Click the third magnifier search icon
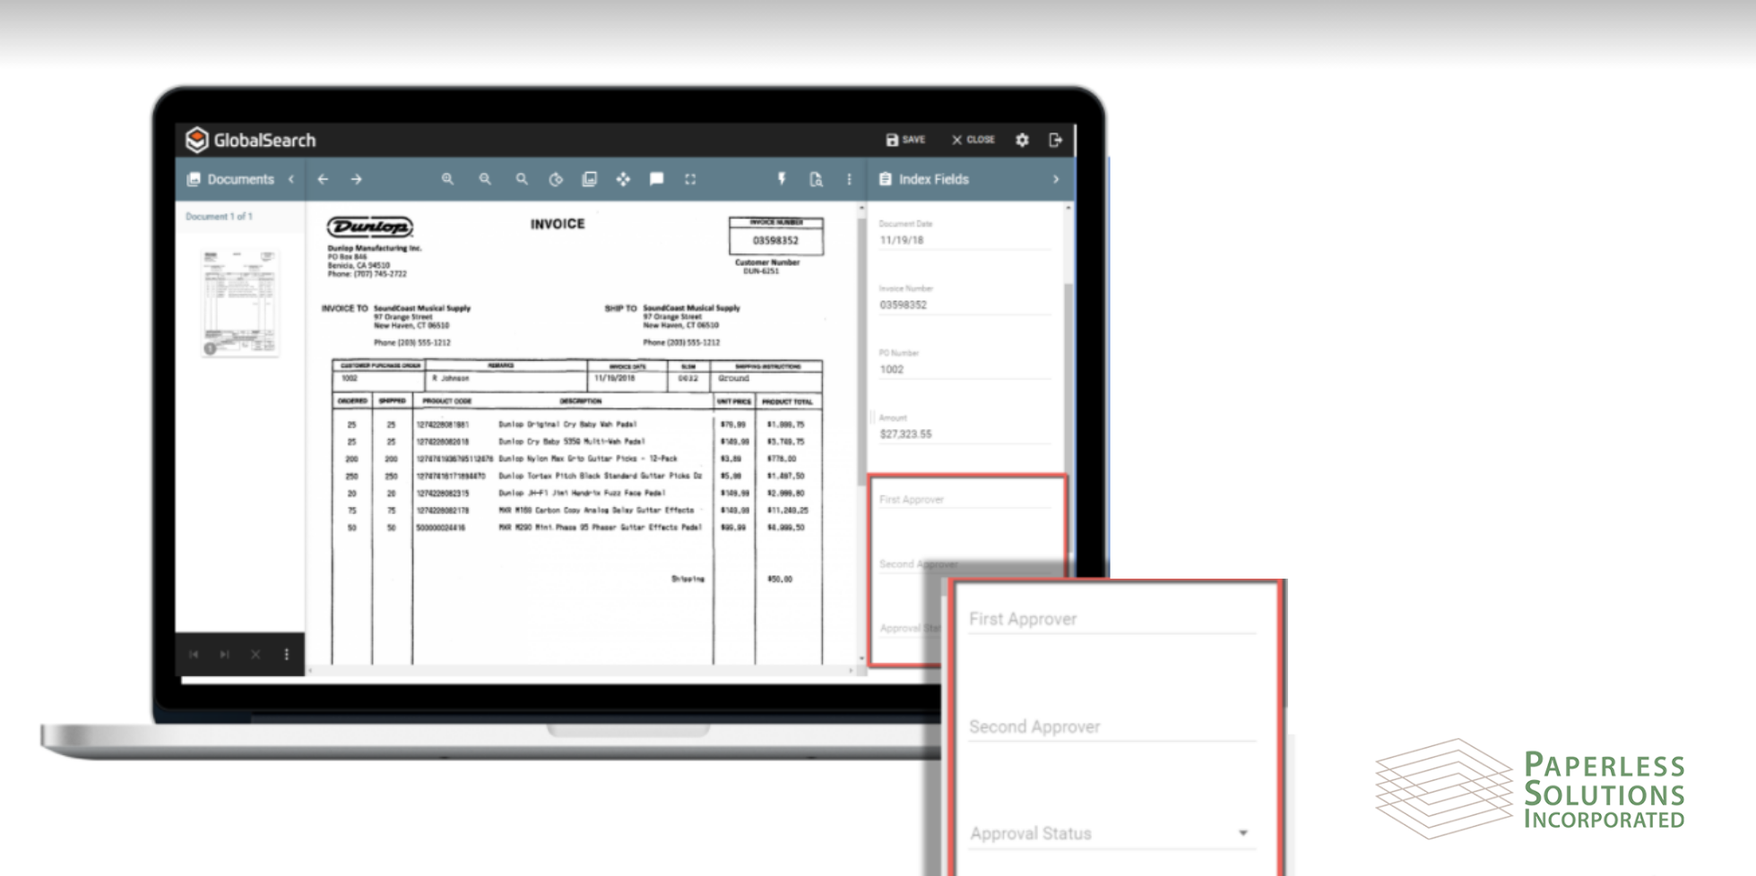Viewport: 1756px width, 876px height. pyautogui.click(x=522, y=179)
